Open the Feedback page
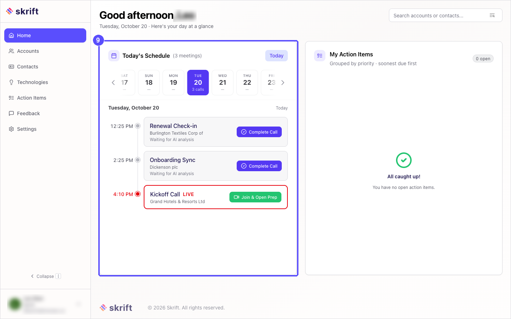This screenshot has width=511, height=319. tap(45, 113)
